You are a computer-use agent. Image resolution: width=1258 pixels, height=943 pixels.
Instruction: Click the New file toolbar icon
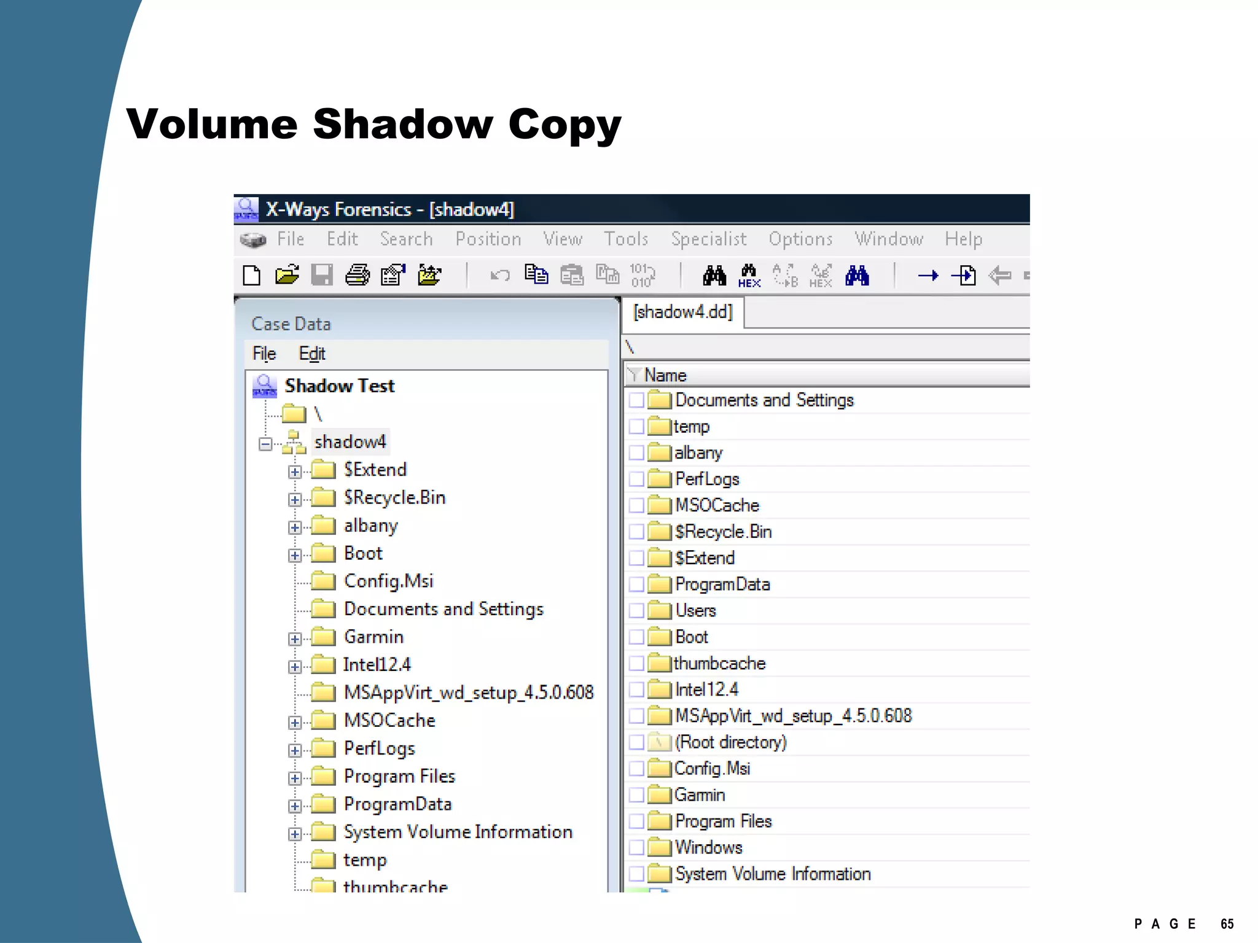click(x=251, y=276)
